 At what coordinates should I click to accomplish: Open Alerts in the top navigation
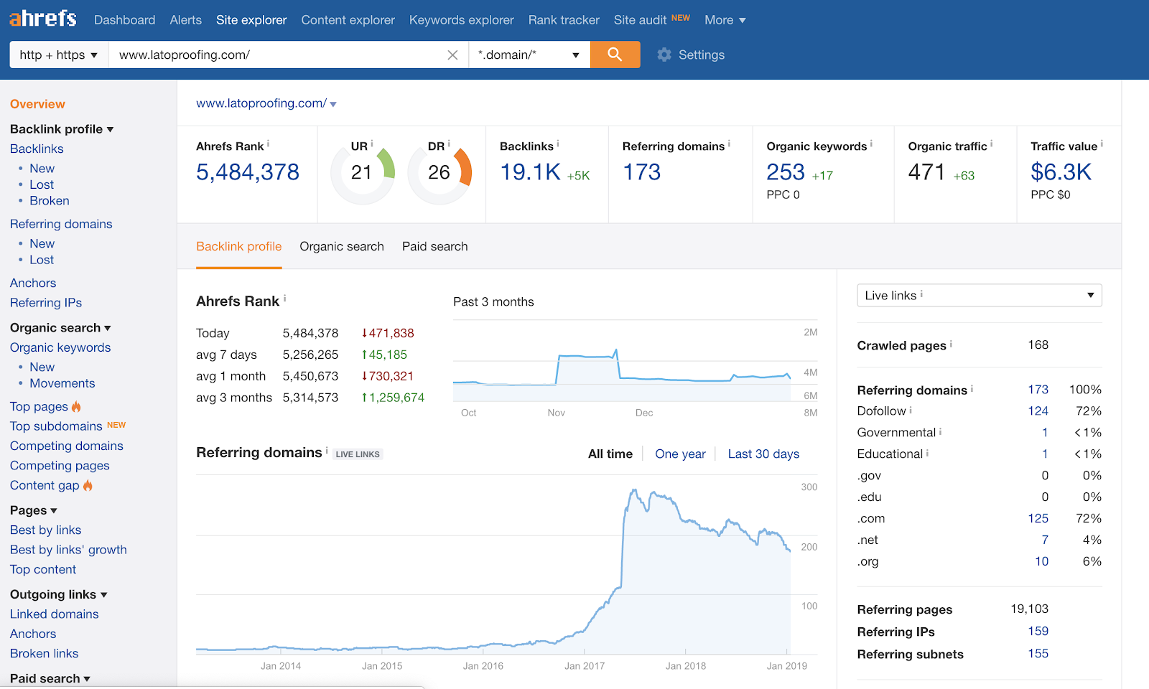point(186,20)
